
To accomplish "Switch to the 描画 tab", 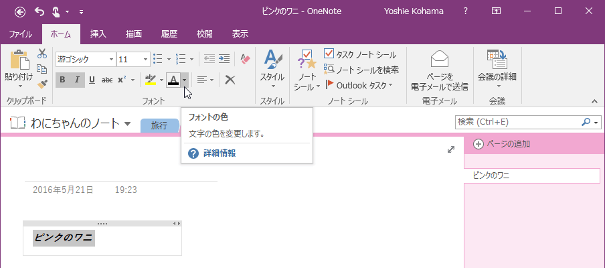I will tap(133, 34).
